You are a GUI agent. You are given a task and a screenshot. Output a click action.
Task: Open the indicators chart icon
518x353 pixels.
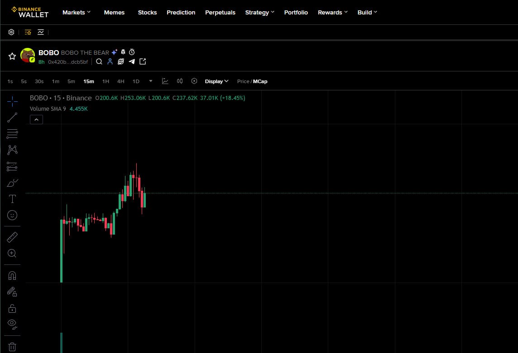[165, 81]
